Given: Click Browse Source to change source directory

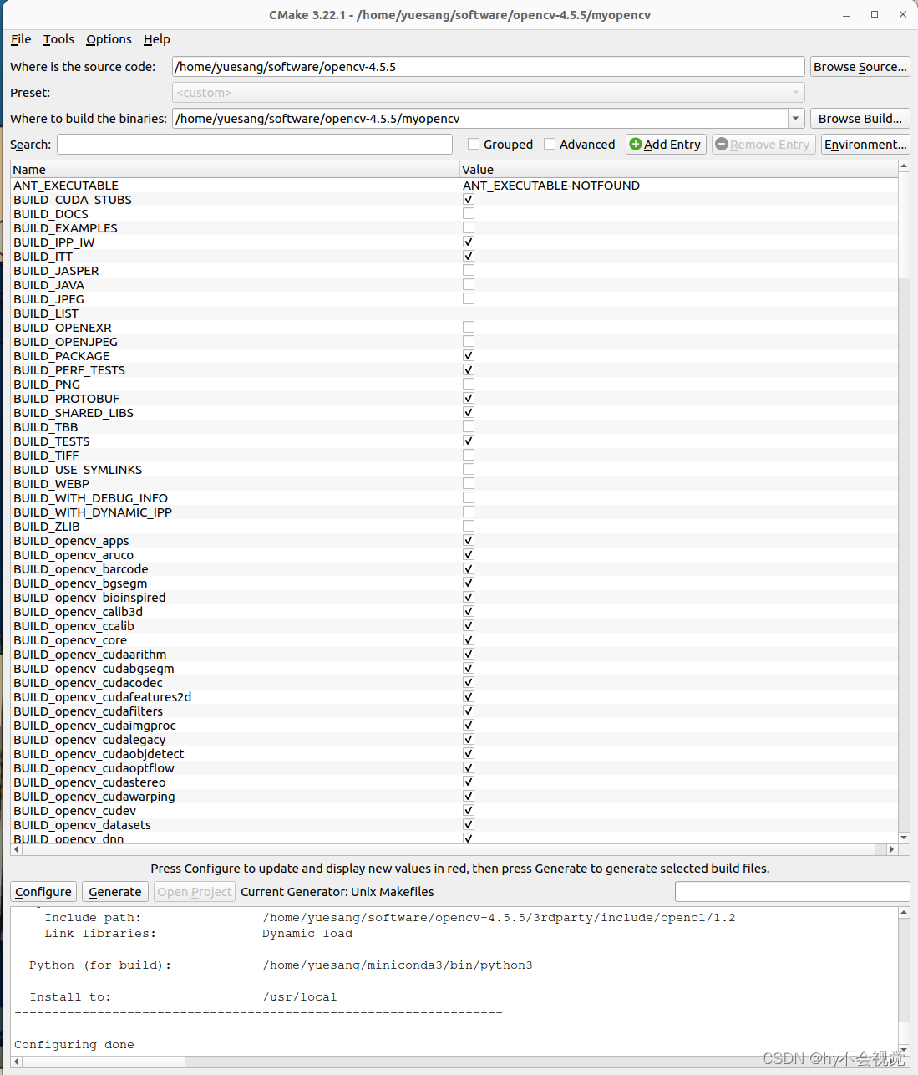Looking at the screenshot, I should coord(860,66).
